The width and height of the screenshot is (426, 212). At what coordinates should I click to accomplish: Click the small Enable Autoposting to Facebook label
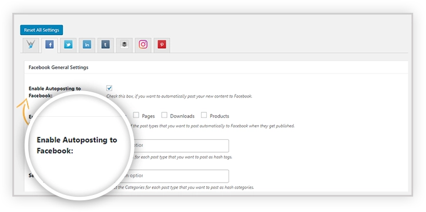(x=55, y=92)
